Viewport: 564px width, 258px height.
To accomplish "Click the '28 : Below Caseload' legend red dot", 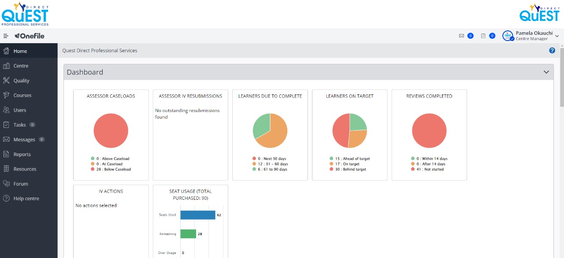I will pos(93,169).
